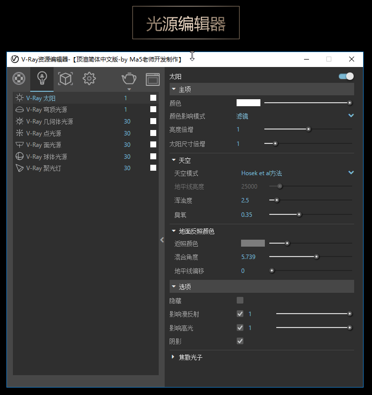Image resolution: width=372 pixels, height=395 pixels.
Task: Click color box for V-Ray 几何体光源 row
Action: pos(153,121)
